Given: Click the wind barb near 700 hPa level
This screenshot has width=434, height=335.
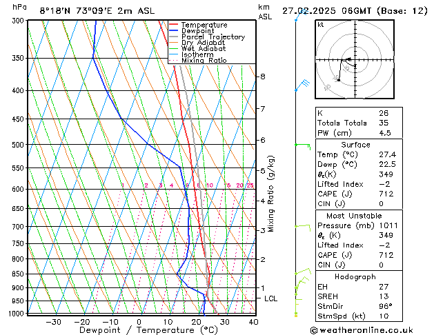Looking at the screenshot, I should (x=302, y=226).
